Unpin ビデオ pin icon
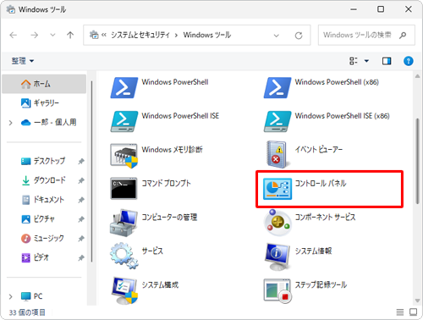 point(81,257)
